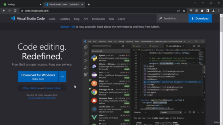Click the Source Control icon in the sidebar
The width and height of the screenshot is (223, 125).
coord(86,61)
